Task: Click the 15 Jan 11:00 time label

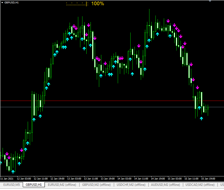Action: pyautogui.click(x=192, y=179)
